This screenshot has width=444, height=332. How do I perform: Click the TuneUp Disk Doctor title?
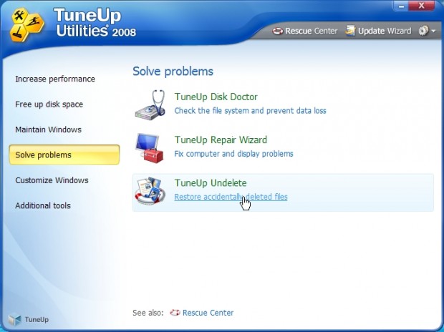[216, 97]
